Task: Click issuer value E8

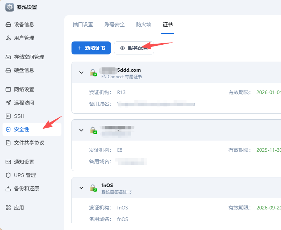Action: [120, 150]
